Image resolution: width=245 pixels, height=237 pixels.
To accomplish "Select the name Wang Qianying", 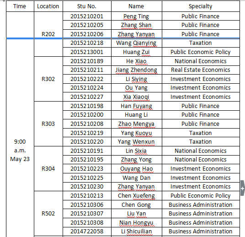I will pos(136,43).
